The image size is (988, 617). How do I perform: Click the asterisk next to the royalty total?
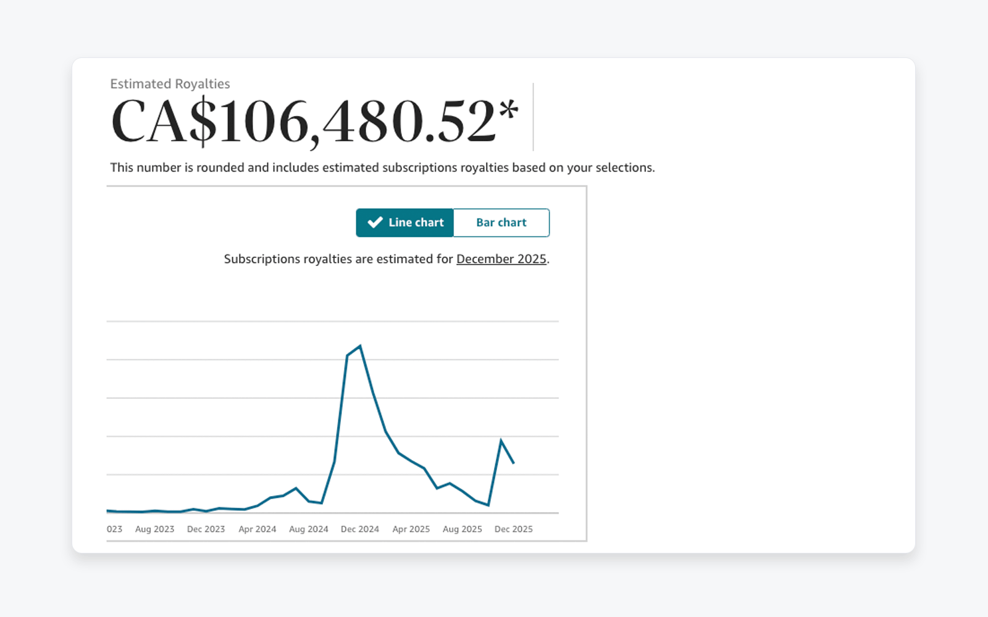coord(508,108)
